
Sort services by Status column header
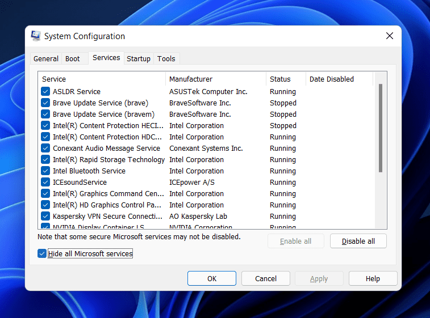click(x=285, y=79)
